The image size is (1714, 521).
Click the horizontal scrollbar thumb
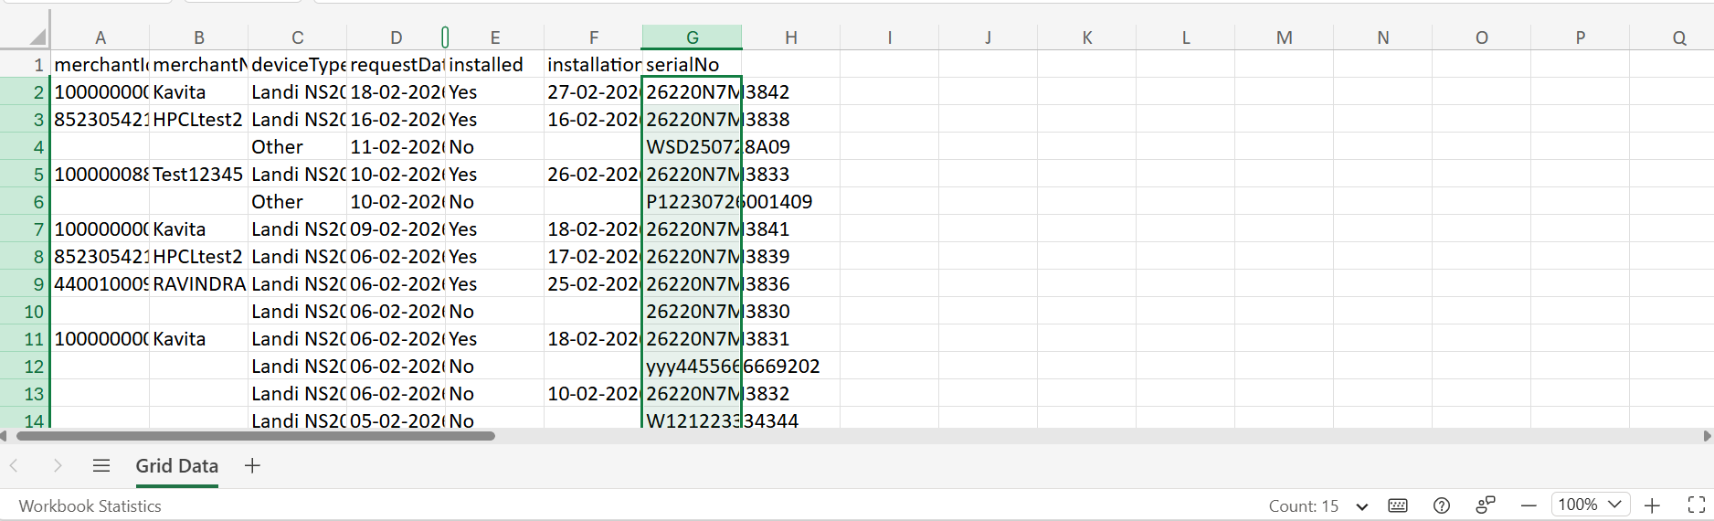256,436
